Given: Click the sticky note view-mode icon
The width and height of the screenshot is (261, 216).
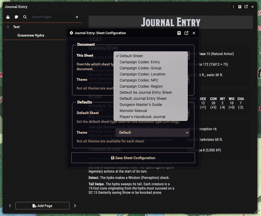Looking at the screenshot, I should [x=16, y=17].
